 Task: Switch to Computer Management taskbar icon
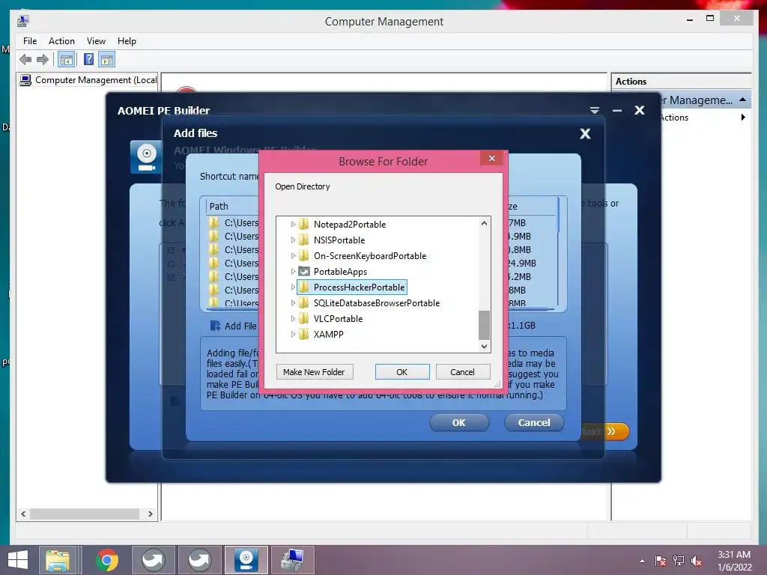[293, 560]
